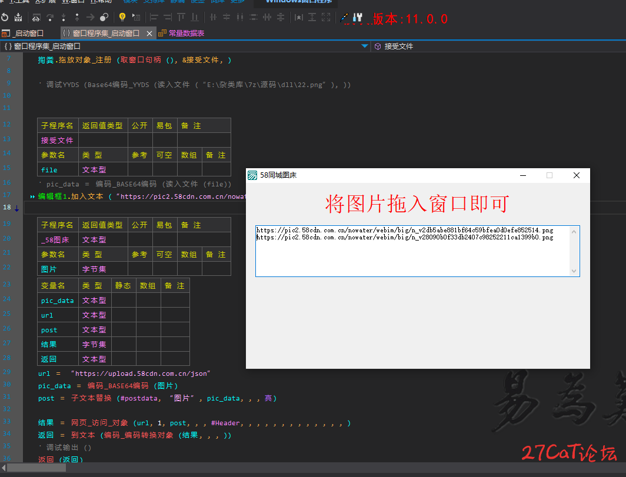Click the step into (down arrow) icon
Screen dimensions: 626x477
click(64, 17)
